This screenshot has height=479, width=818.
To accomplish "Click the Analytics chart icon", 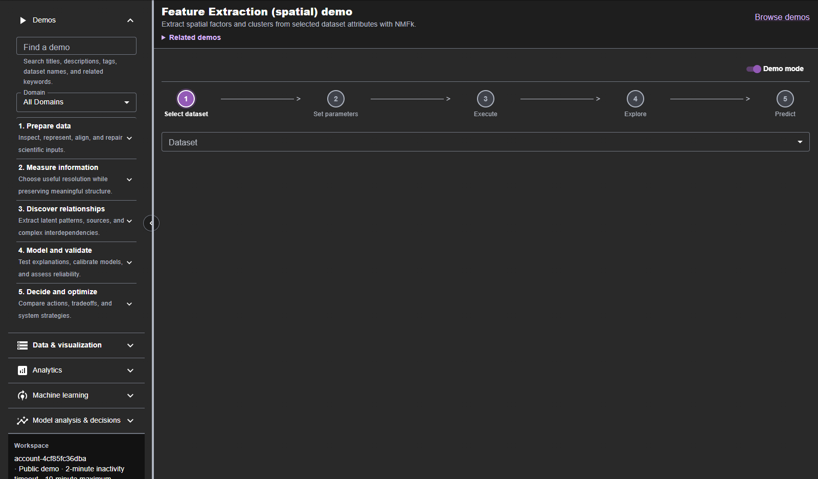I will 22,371.
